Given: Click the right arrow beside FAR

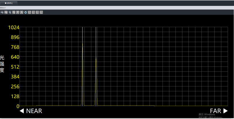Looking at the screenshot, I should pos(226,111).
